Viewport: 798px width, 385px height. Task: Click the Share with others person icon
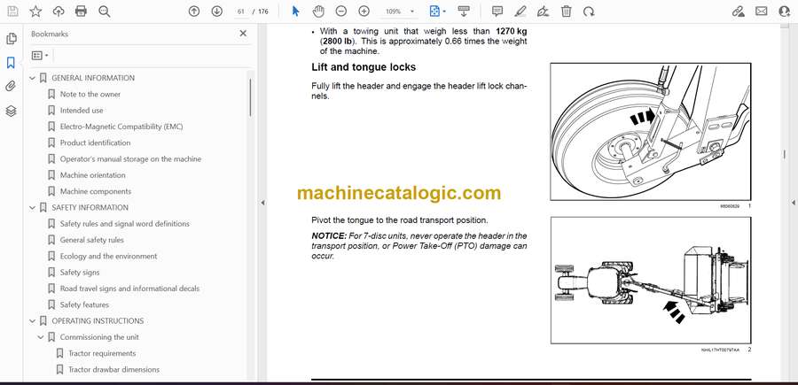pyautogui.click(x=785, y=12)
